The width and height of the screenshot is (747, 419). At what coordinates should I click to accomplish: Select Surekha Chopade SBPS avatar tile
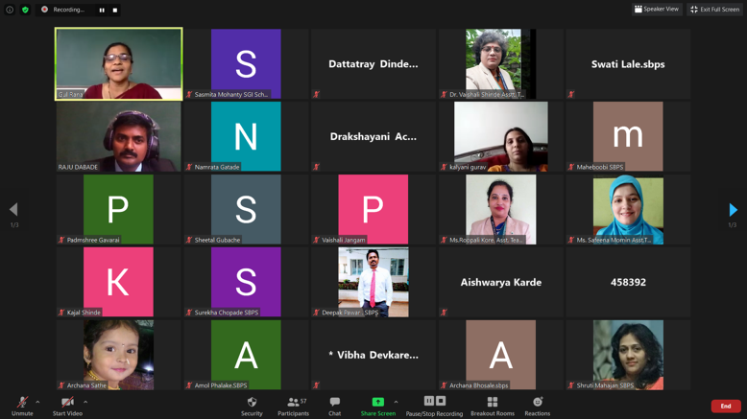pos(246,282)
